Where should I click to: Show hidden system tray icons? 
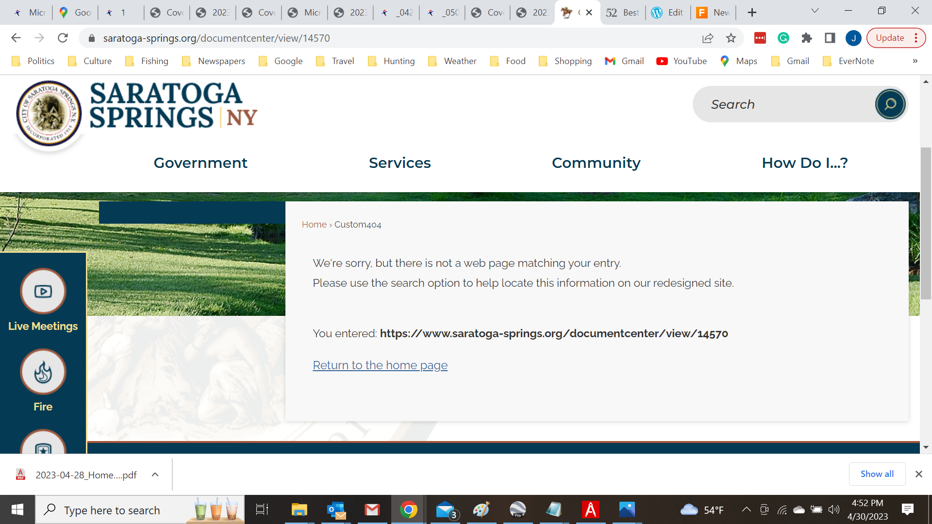[746, 509]
